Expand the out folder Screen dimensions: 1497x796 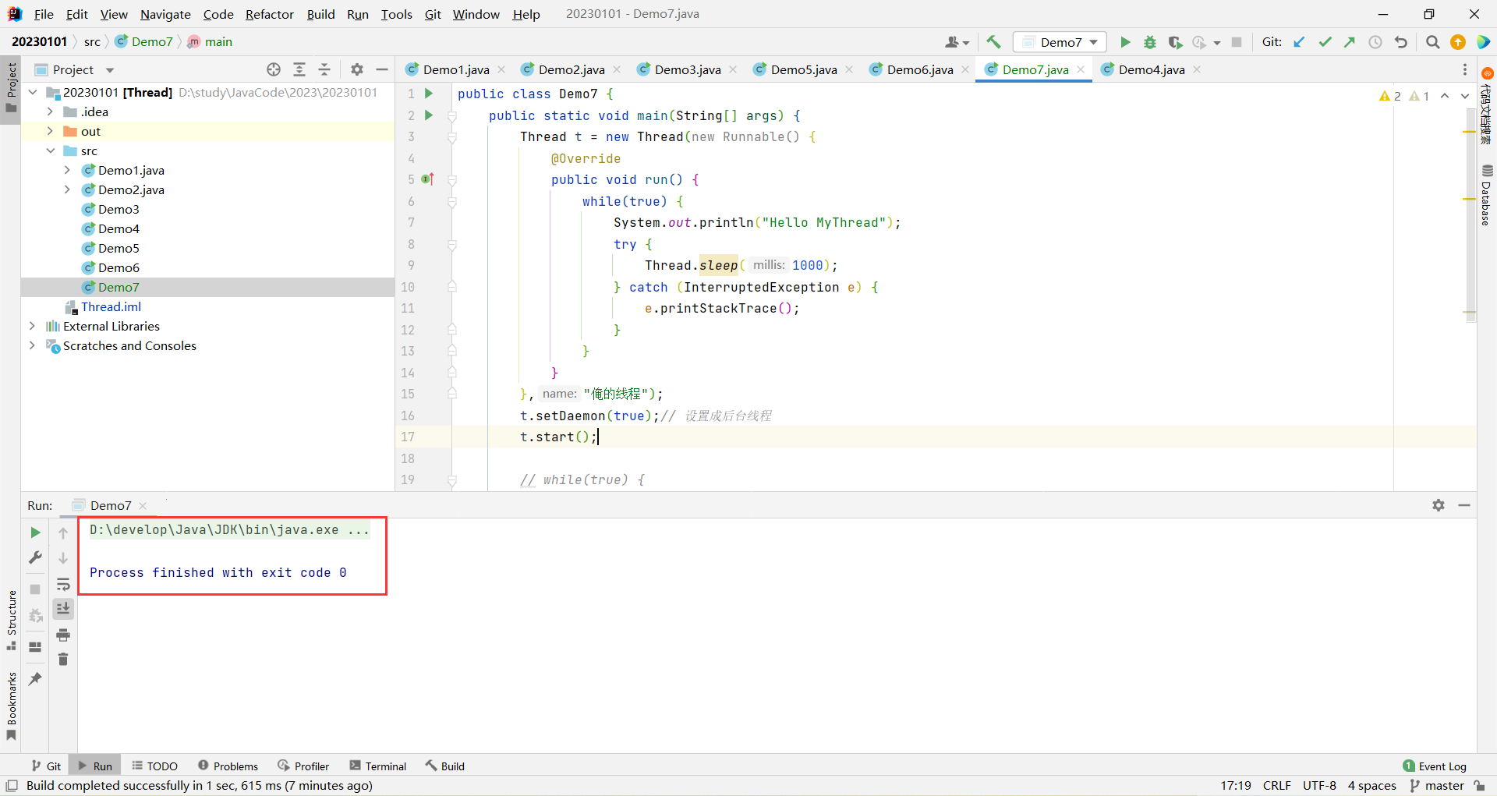[x=50, y=131]
